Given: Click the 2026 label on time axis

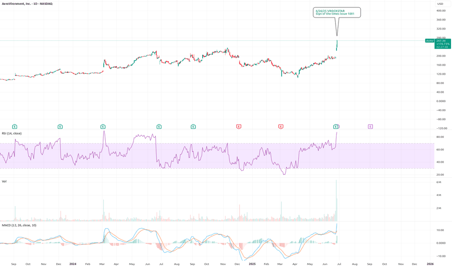Looking at the screenshot, I should pos(430,264).
